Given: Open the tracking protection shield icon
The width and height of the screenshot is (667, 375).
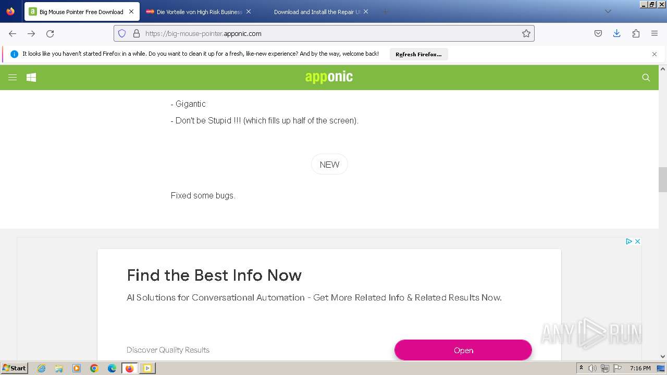Looking at the screenshot, I should [122, 33].
